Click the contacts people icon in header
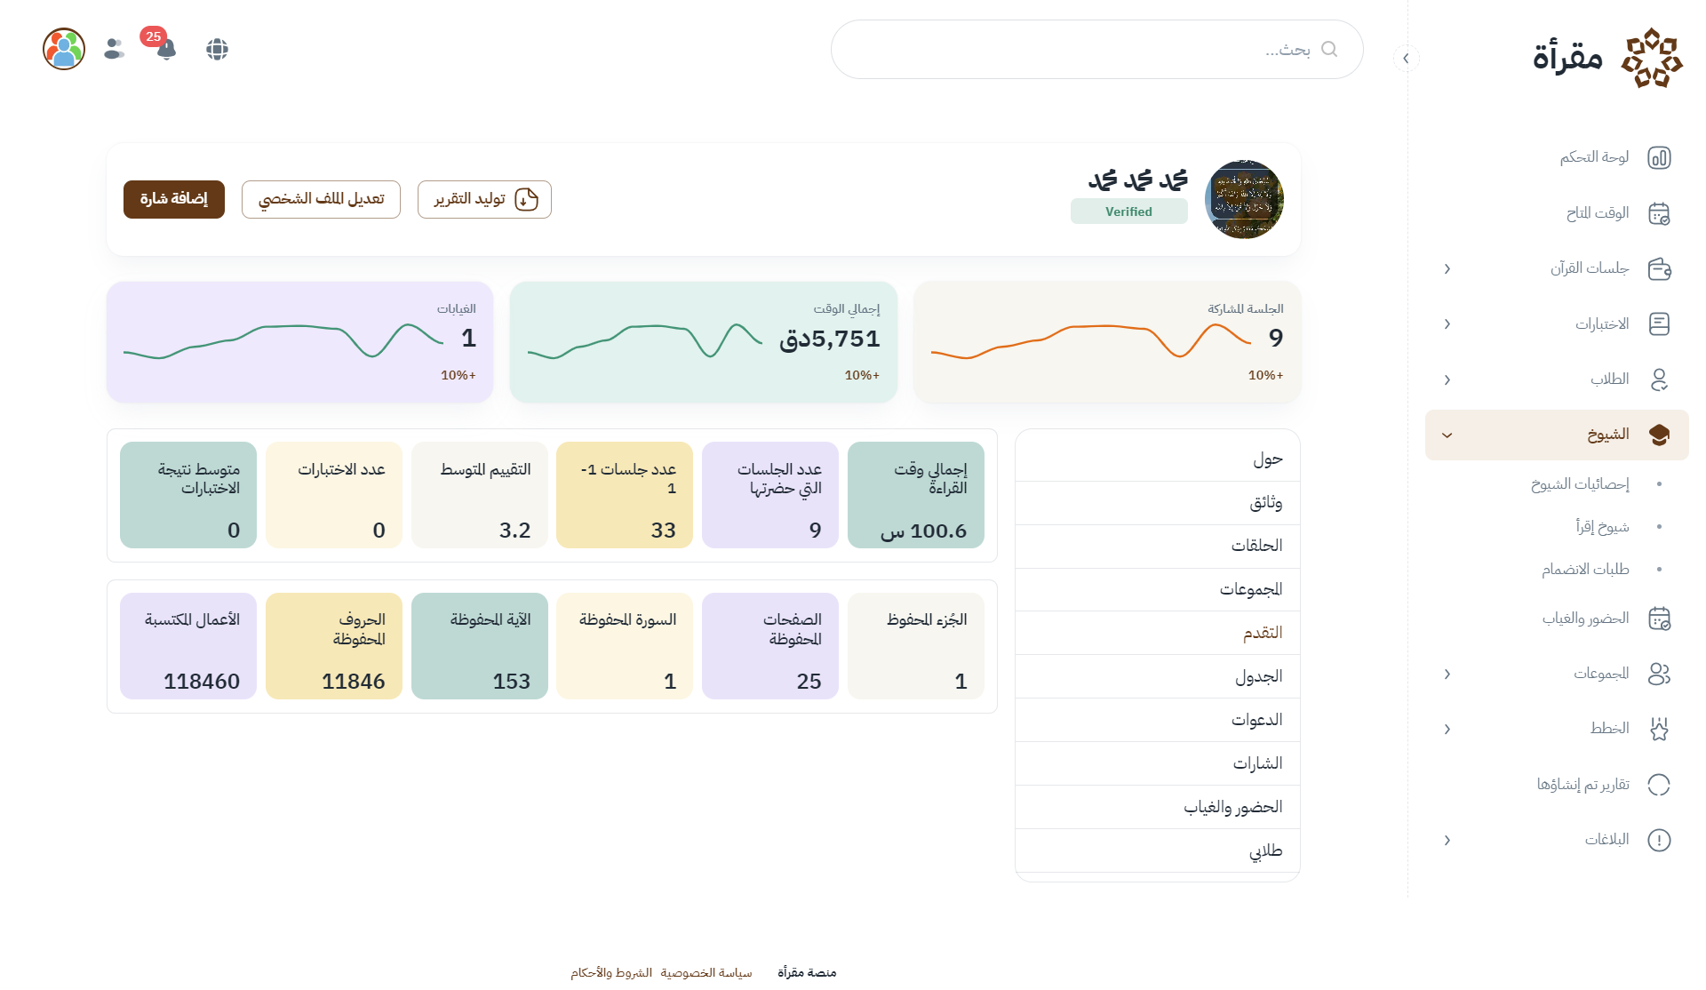The height and width of the screenshot is (990, 1706). point(114,49)
